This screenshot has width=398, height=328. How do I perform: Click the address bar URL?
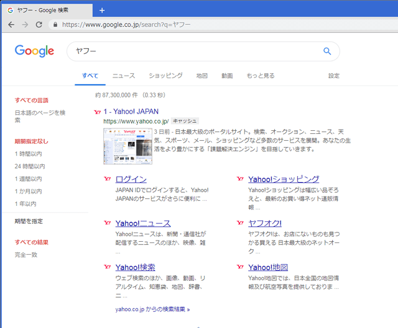pos(126,25)
